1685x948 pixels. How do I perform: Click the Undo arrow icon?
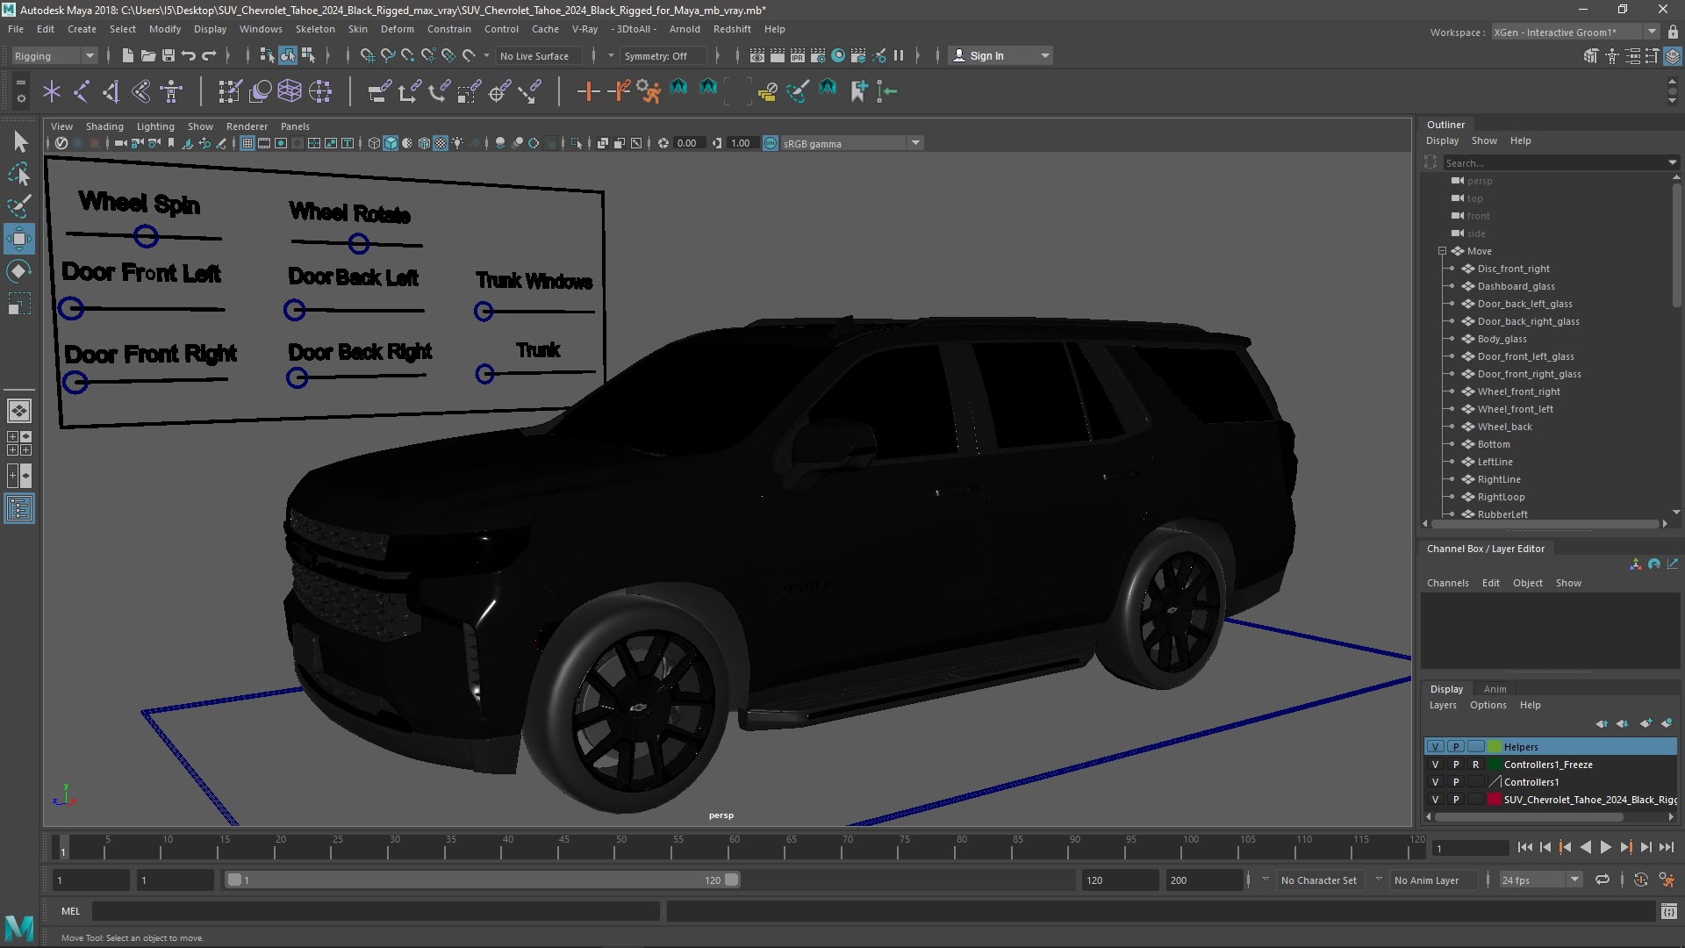point(189,55)
